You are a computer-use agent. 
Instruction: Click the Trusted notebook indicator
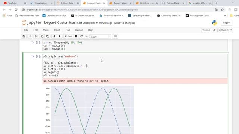(x=206, y=30)
